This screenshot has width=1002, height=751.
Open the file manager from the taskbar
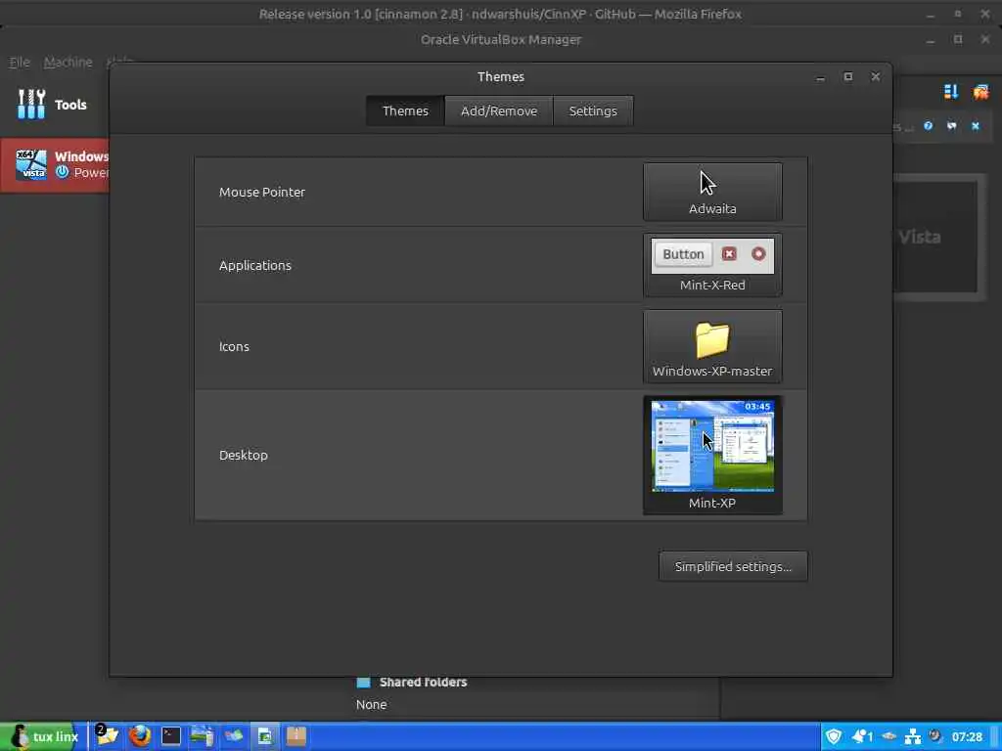(x=107, y=736)
